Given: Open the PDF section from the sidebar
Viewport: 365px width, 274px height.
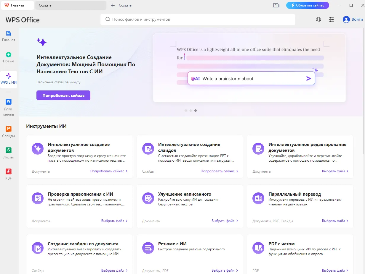Looking at the screenshot, I should pos(9,173).
